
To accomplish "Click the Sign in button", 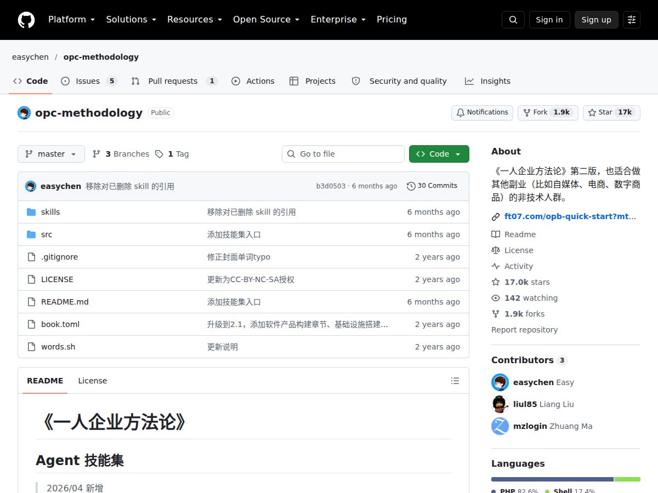I will click(x=549, y=20).
